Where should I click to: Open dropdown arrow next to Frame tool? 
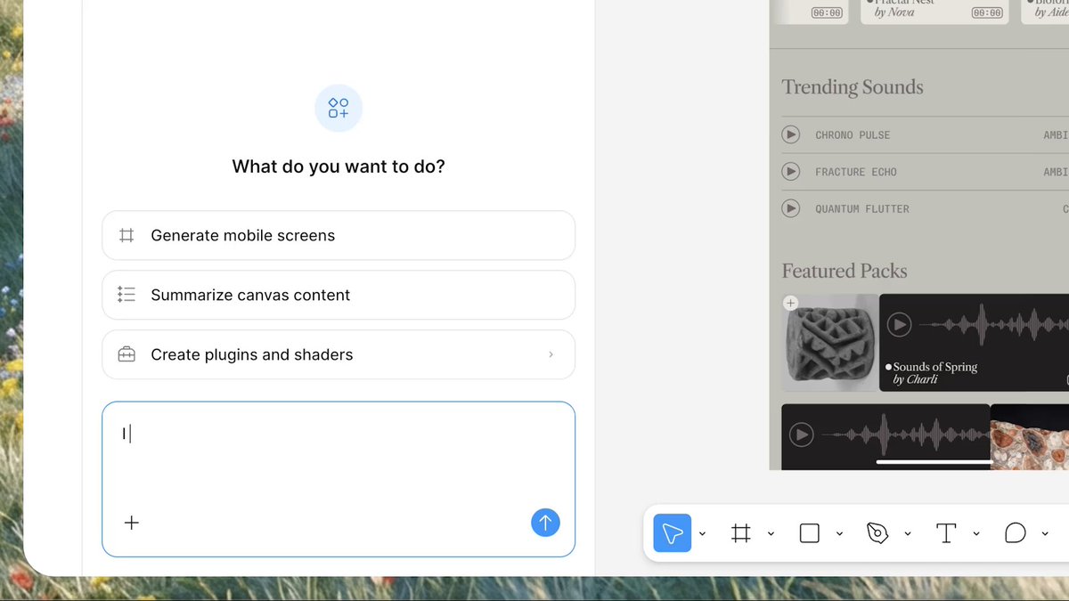[771, 533]
